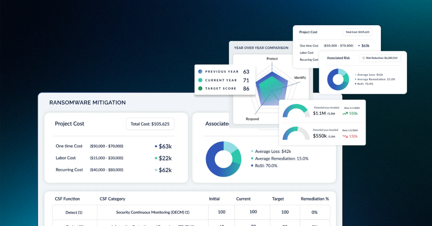Click $63k value in floating Project Cost card
This screenshot has height=226, width=432.
point(365,46)
